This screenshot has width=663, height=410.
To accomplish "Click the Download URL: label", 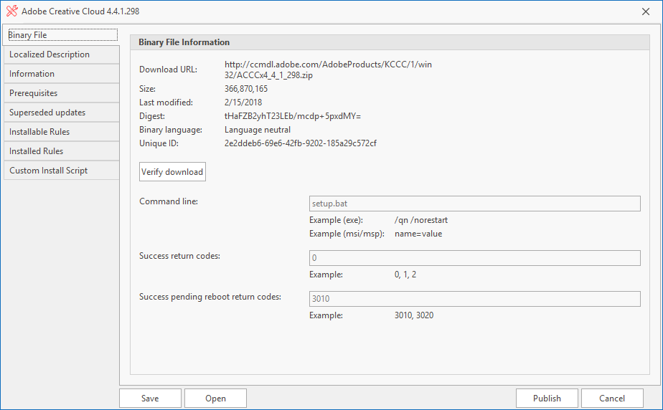I will coord(169,70).
